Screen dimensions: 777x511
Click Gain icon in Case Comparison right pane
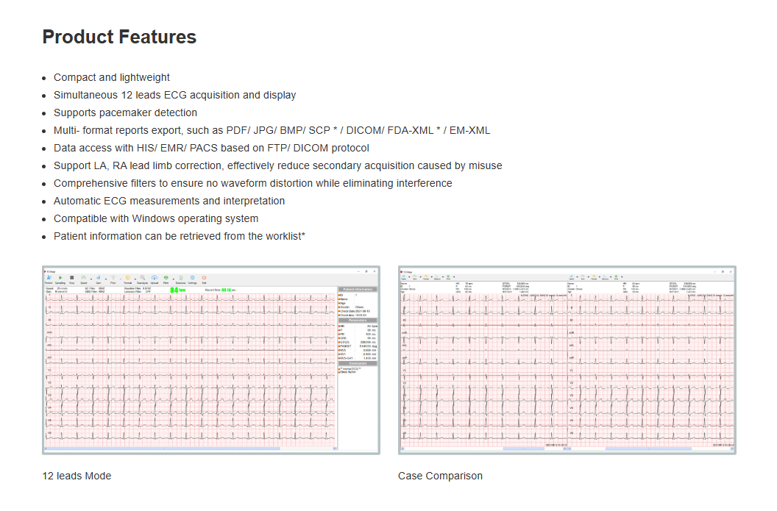(583, 276)
